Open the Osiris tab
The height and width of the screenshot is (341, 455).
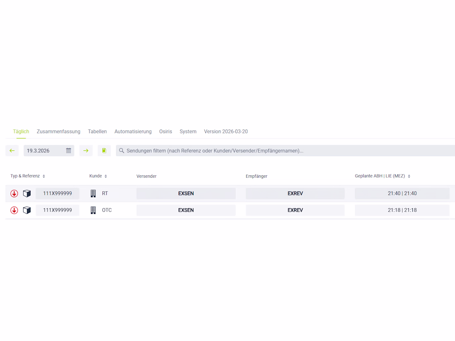pyautogui.click(x=166, y=131)
